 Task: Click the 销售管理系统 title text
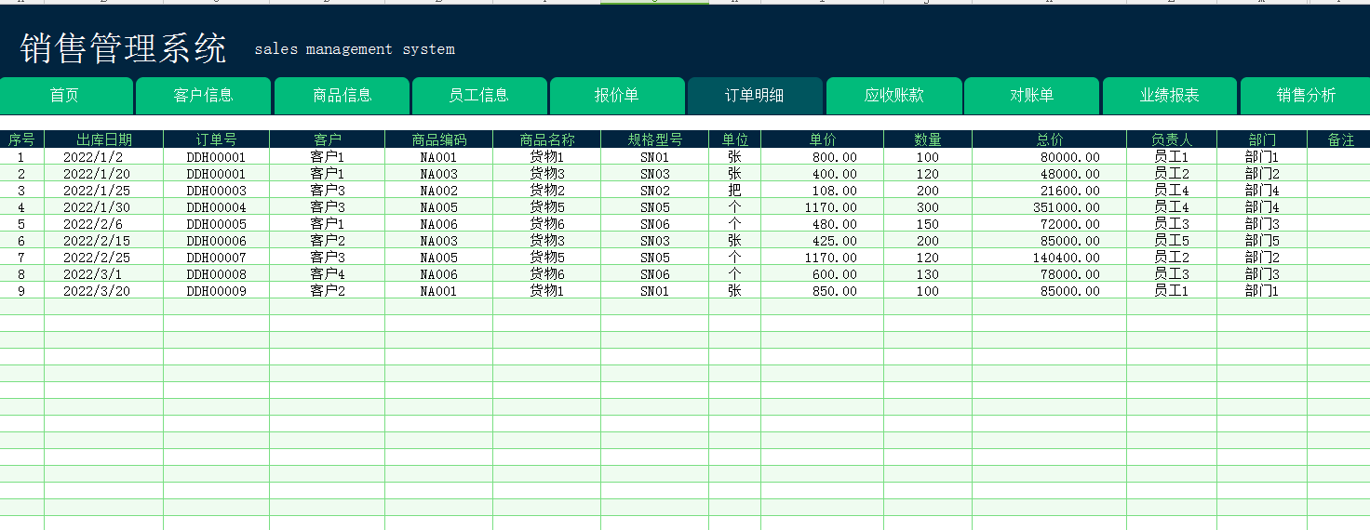123,48
